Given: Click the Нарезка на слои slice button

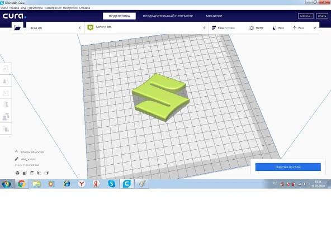Looking at the screenshot, I should pos(288,167).
